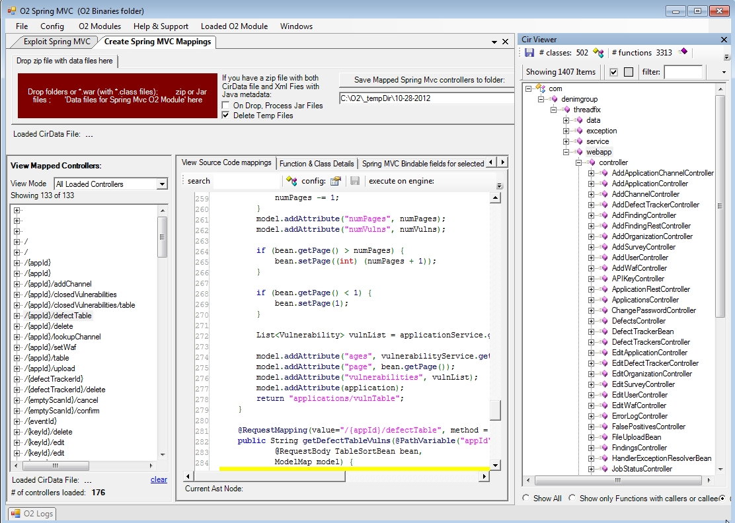Click the unchecked square icon in Cir Viewer
The height and width of the screenshot is (523, 735).
coord(629,72)
